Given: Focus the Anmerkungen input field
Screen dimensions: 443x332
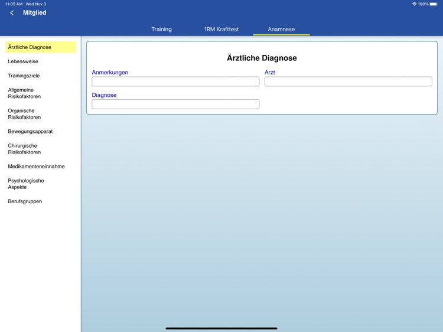Looking at the screenshot, I should coord(175,82).
